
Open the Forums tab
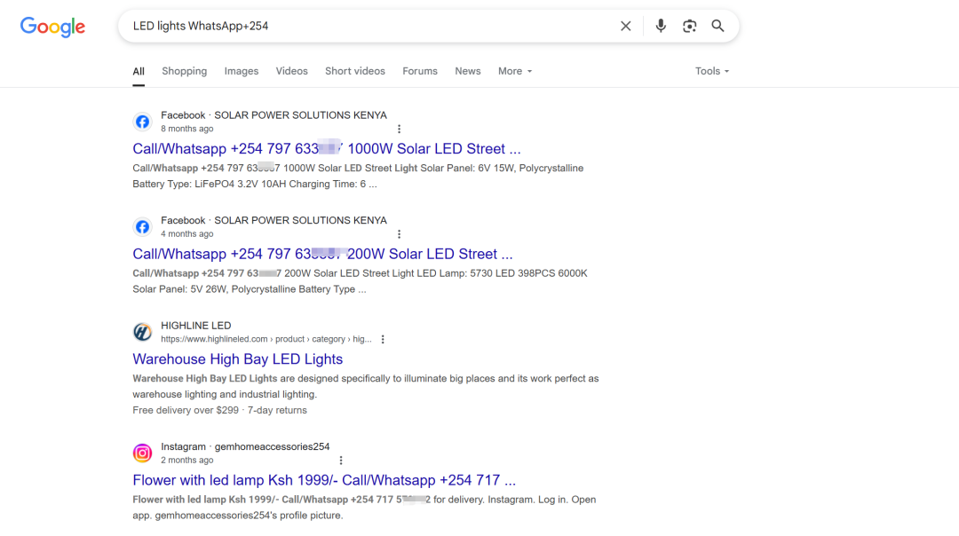click(x=419, y=72)
